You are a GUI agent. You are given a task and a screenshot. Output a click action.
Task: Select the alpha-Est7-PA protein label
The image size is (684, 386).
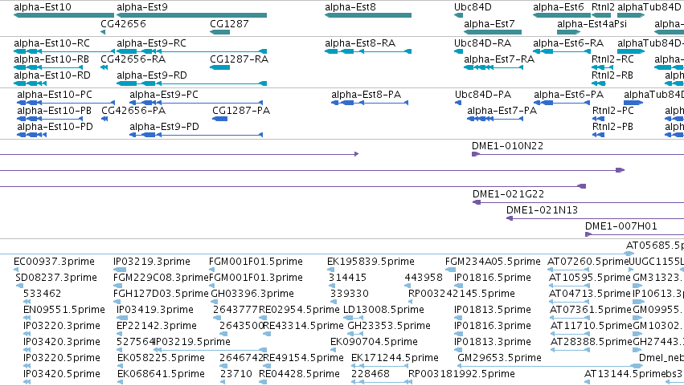tap(502, 110)
